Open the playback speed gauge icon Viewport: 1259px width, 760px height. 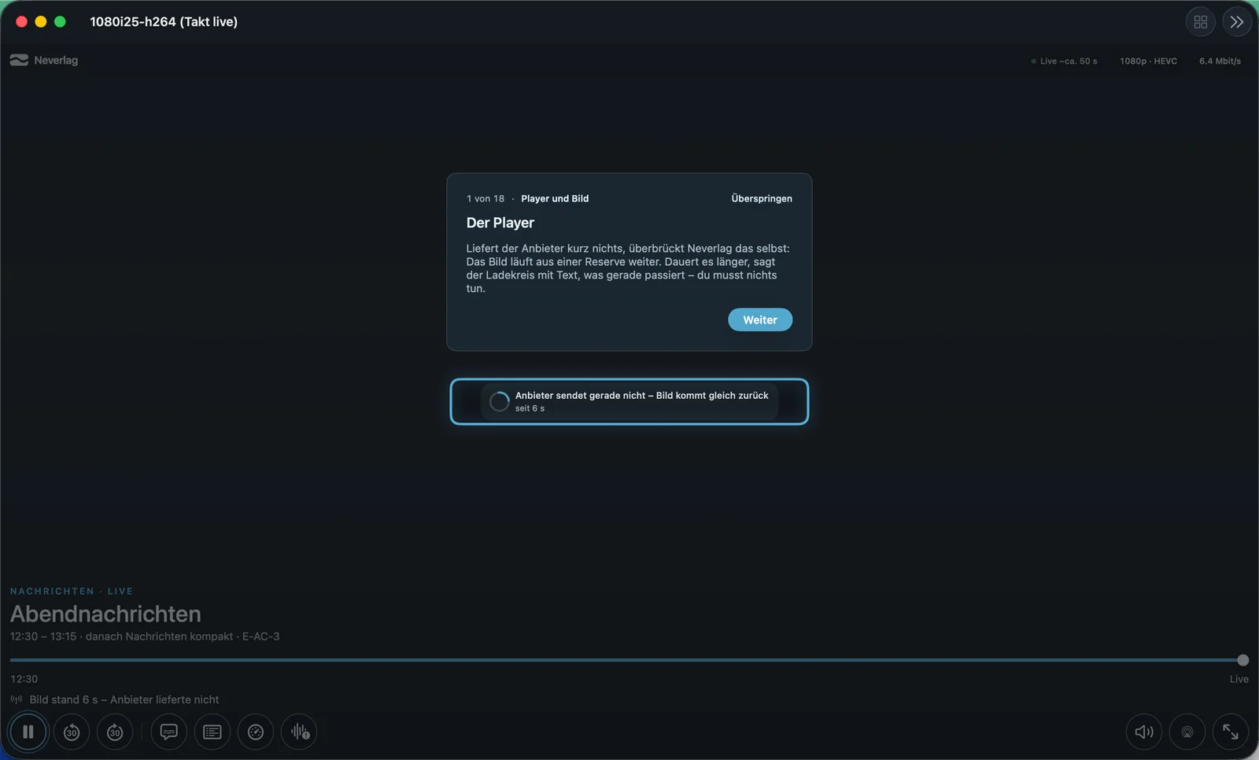(256, 732)
